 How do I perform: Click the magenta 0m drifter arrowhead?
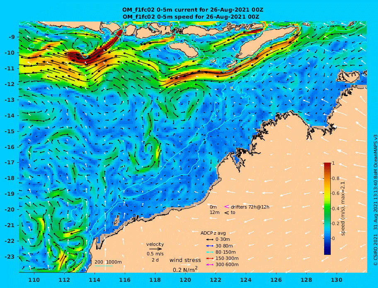pos(227,206)
